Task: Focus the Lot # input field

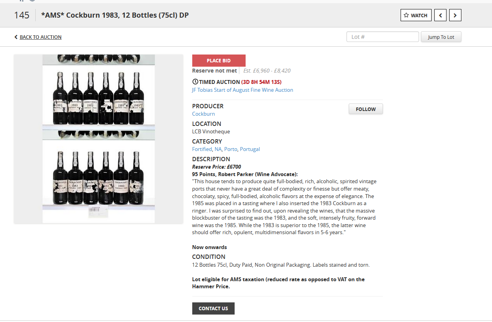Action: point(383,37)
